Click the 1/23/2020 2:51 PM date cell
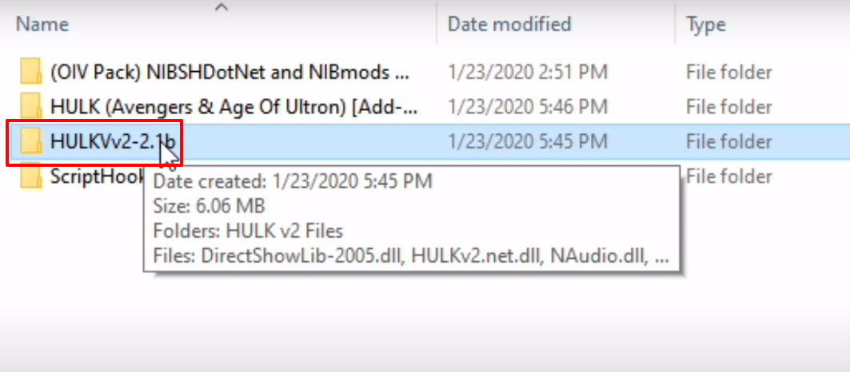This screenshot has width=850, height=372. point(528,72)
